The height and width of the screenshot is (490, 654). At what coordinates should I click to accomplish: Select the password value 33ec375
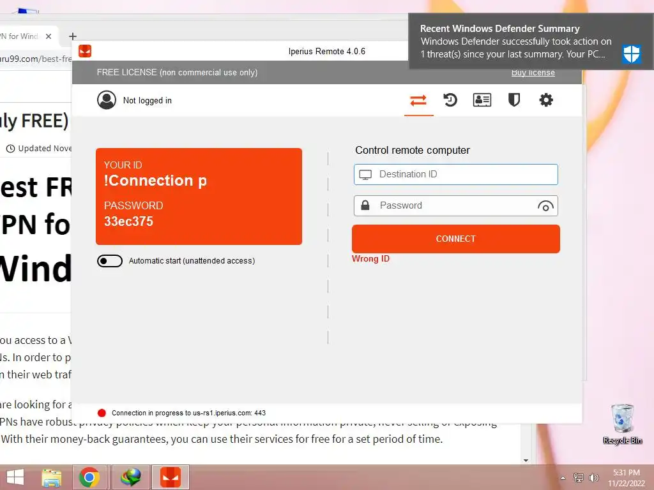(x=128, y=221)
